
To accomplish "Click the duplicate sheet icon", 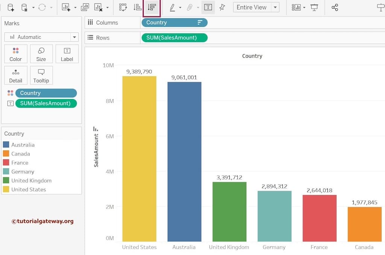I will (x=84, y=7).
